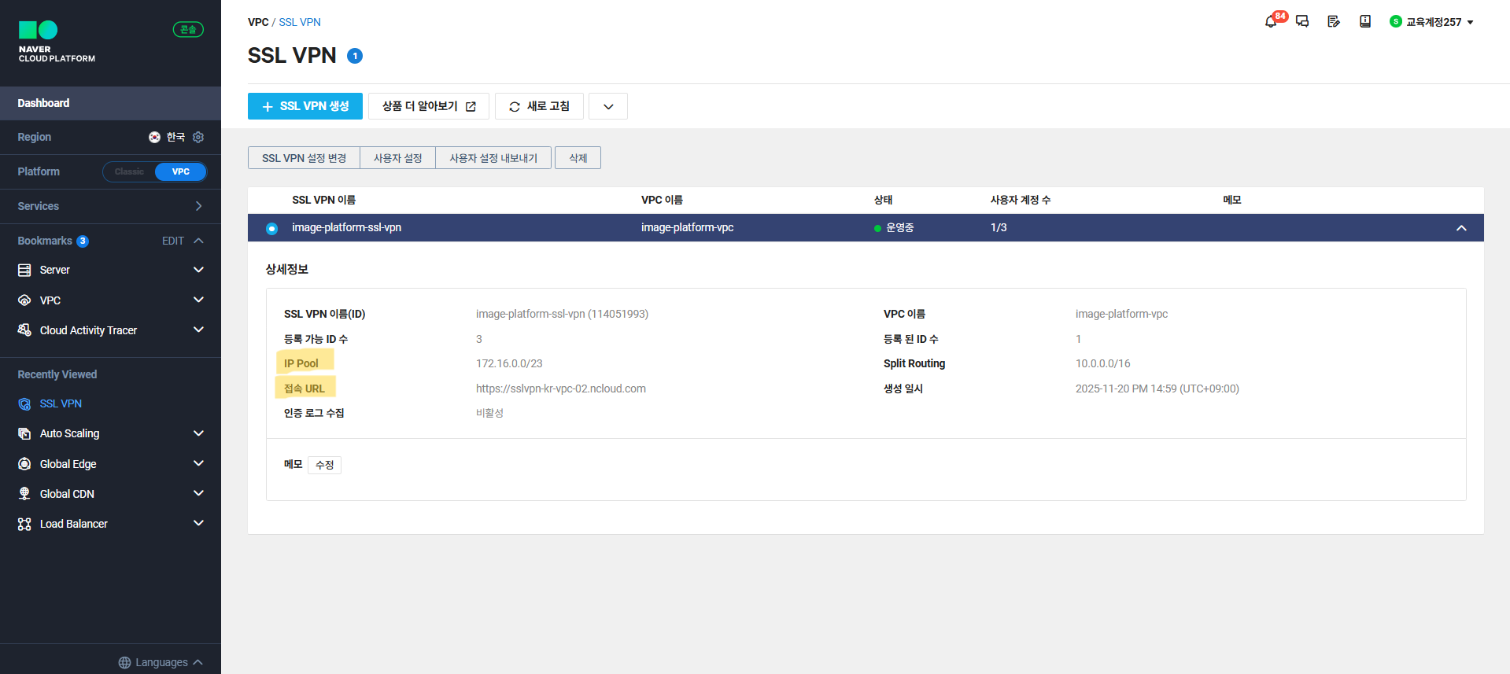Click the Korea flag region icon

pos(154,137)
